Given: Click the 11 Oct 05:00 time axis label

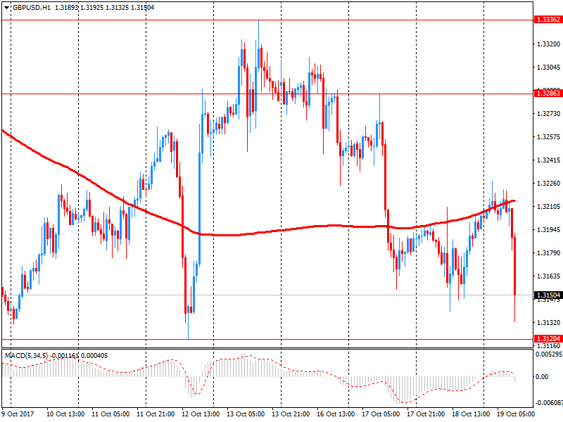Looking at the screenshot, I should click(x=110, y=414).
